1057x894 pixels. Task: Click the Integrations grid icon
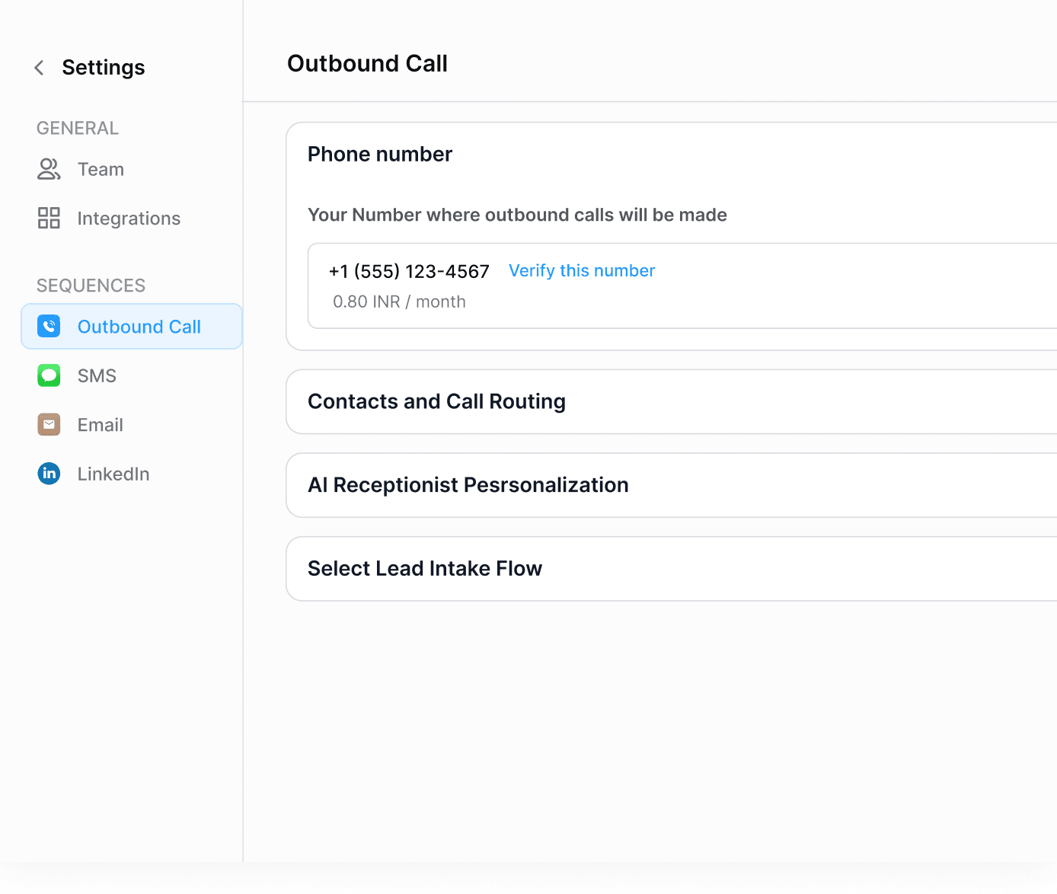point(49,219)
